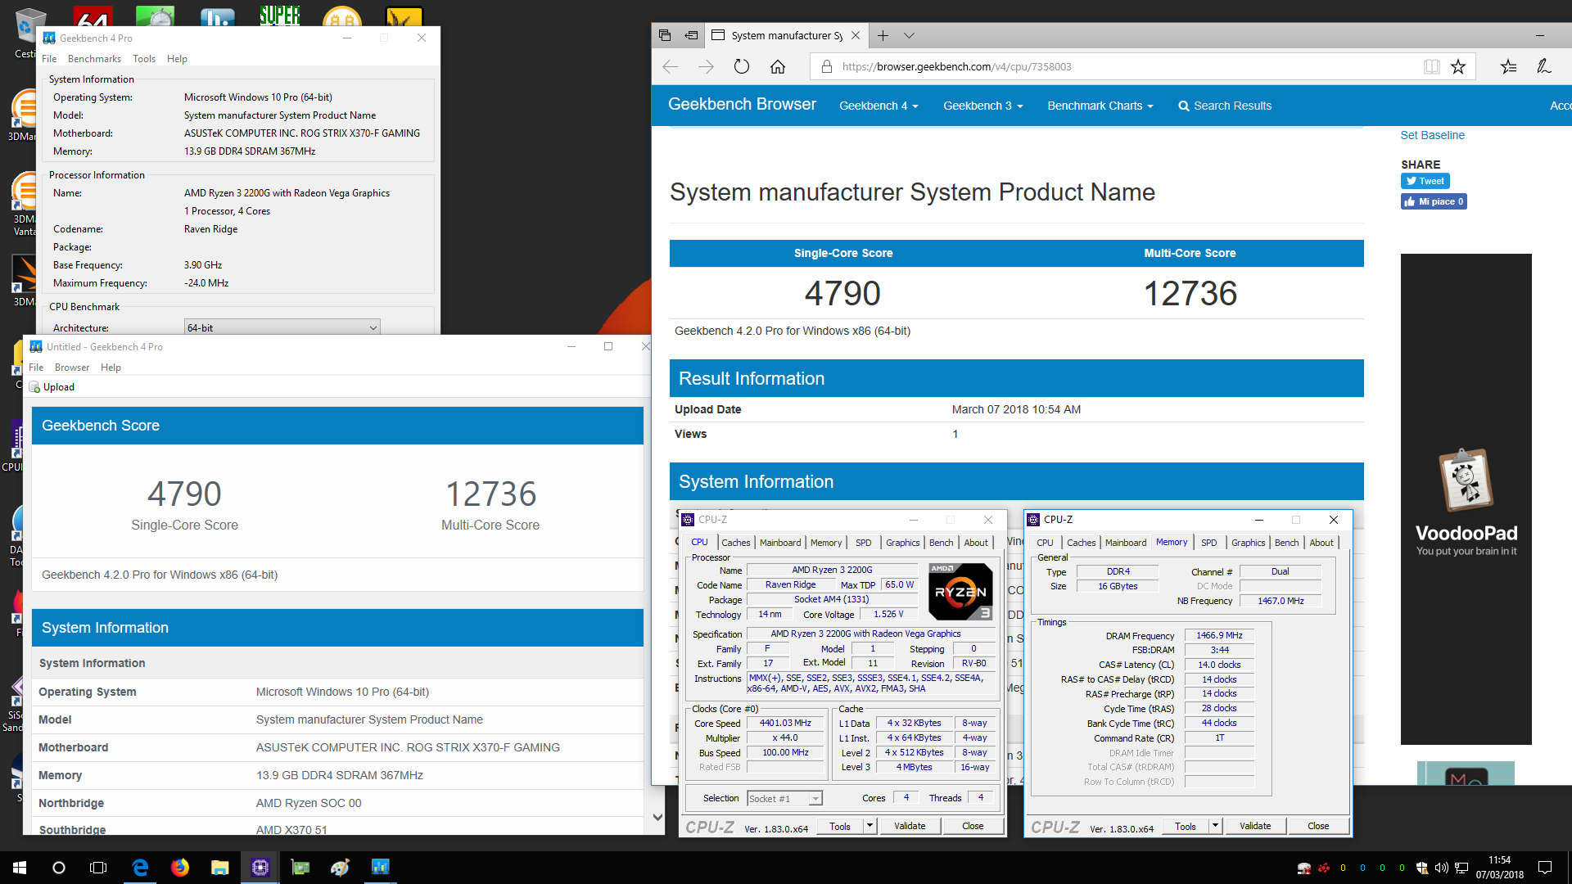Open reading view book icon
The width and height of the screenshot is (1572, 884).
(x=1431, y=66)
